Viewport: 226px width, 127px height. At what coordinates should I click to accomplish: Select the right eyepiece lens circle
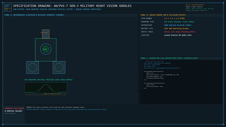(59, 67)
